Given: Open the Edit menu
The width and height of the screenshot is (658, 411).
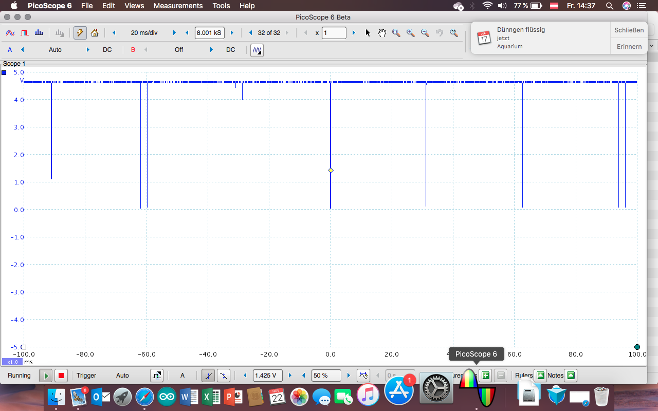Looking at the screenshot, I should pos(108,6).
